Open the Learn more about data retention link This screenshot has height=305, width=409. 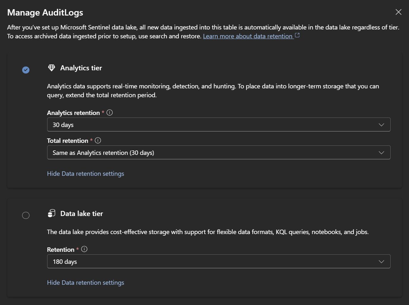[248, 36]
